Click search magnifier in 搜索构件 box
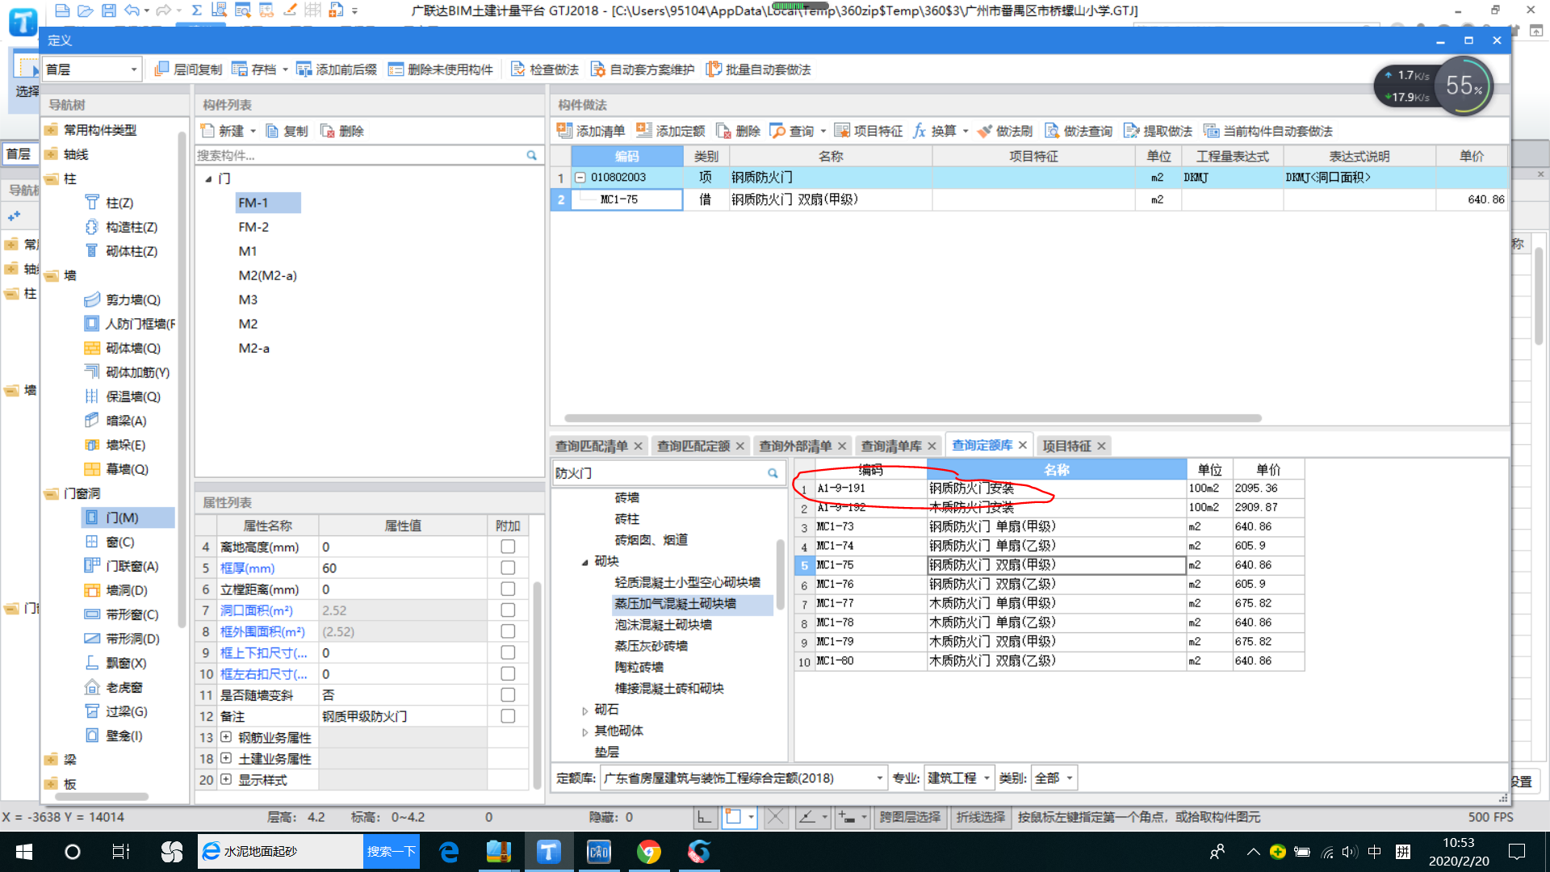This screenshot has height=872, width=1550. [531, 155]
